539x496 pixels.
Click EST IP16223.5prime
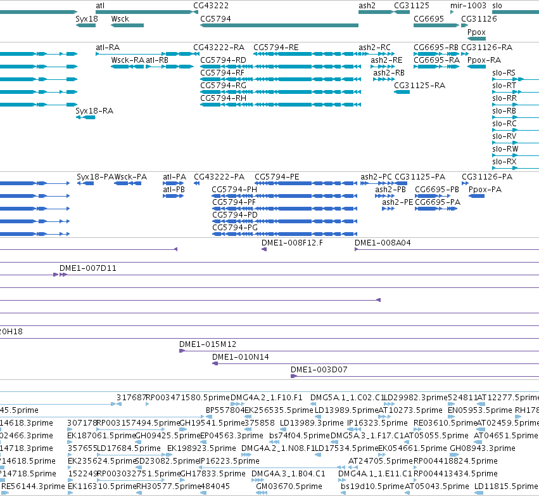[x=230, y=461]
